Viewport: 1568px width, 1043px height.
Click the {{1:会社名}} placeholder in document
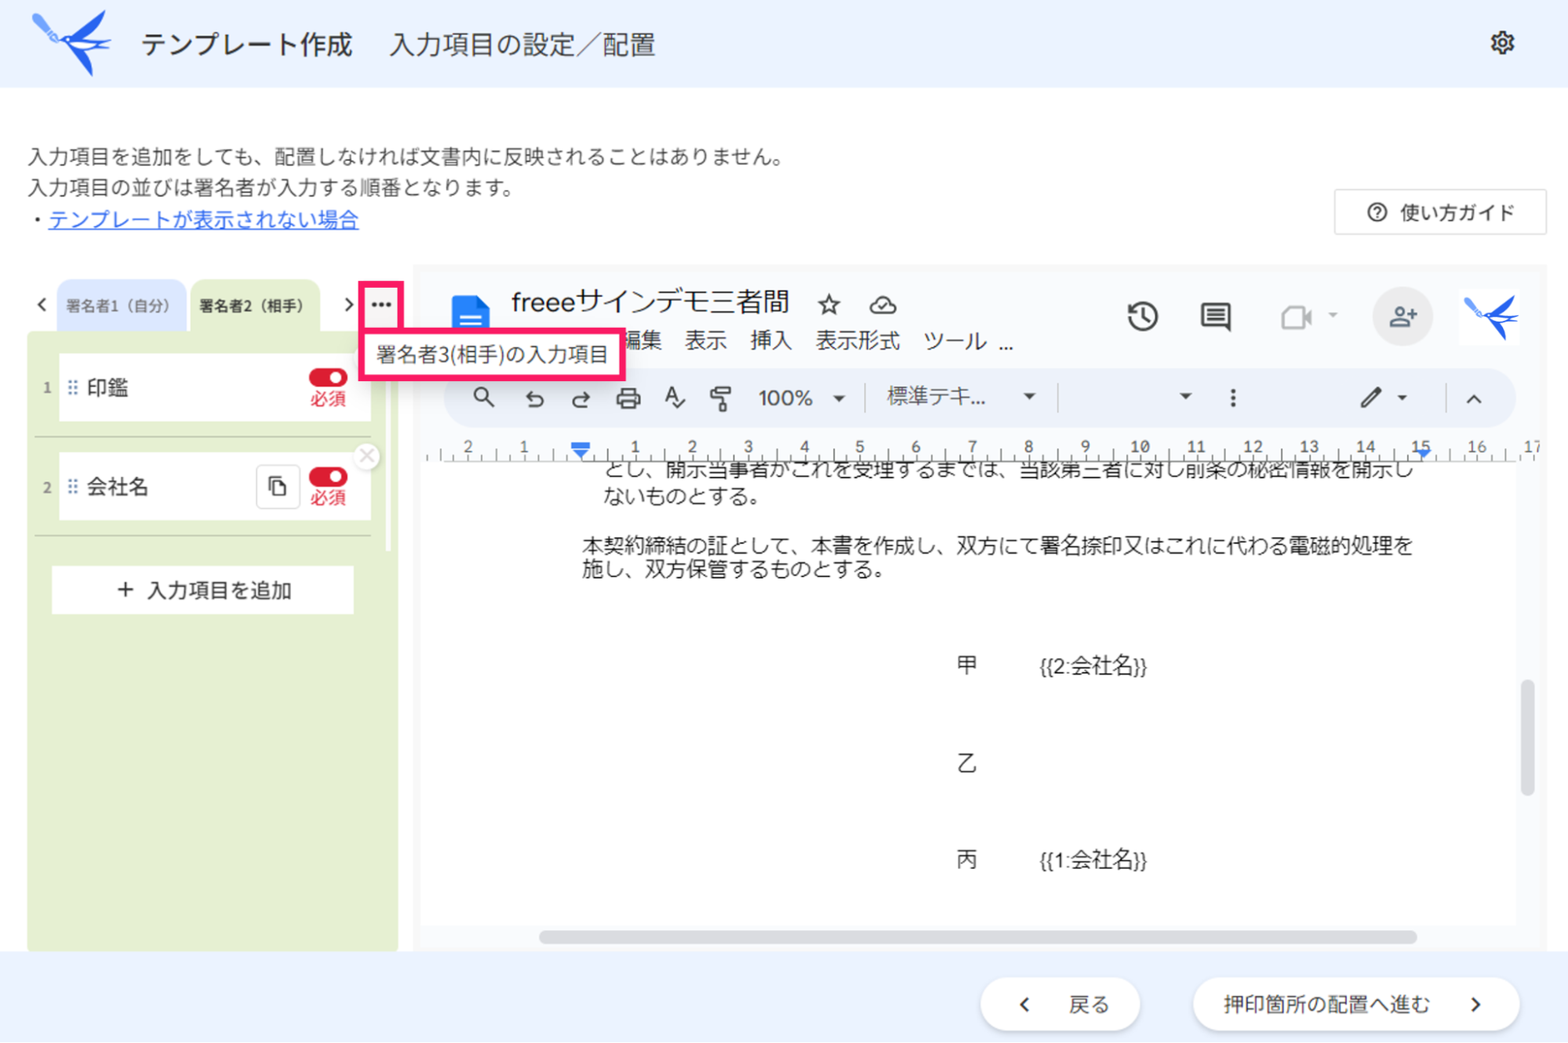coord(1093,860)
